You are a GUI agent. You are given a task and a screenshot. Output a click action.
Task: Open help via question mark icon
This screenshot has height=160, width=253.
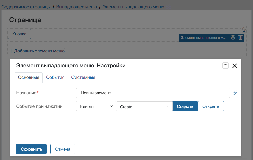tap(225, 65)
